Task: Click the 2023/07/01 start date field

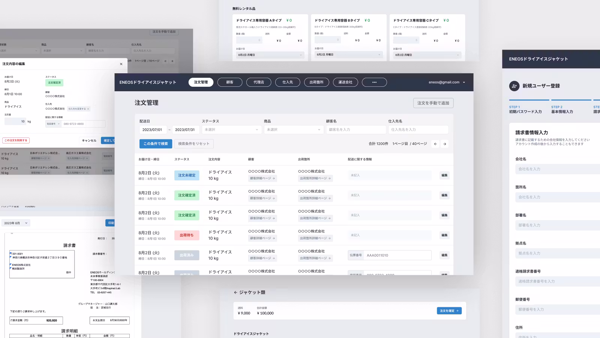Action: point(153,130)
